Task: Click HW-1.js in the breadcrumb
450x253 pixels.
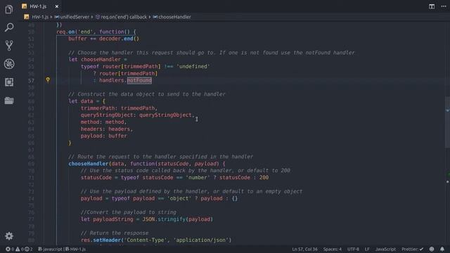Action: 40,17
